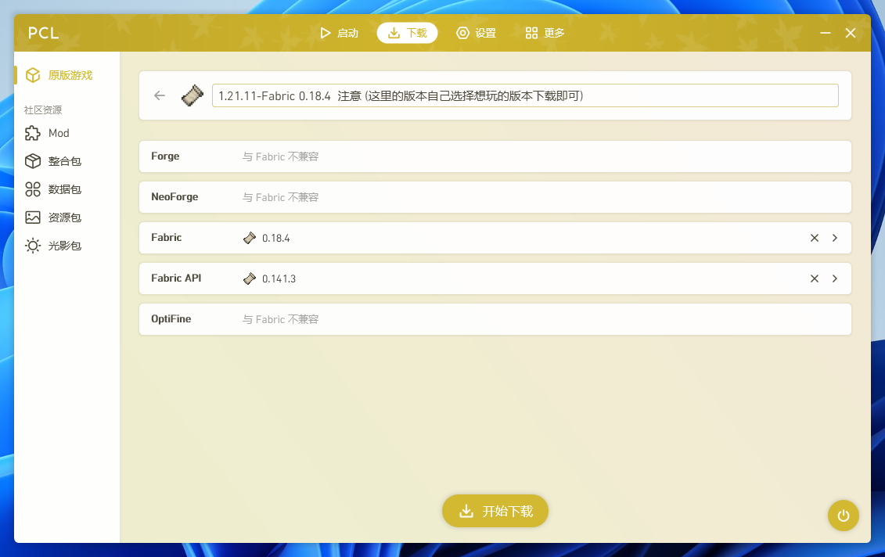
Task: Open 资源包 resource pack section
Action: (x=64, y=217)
